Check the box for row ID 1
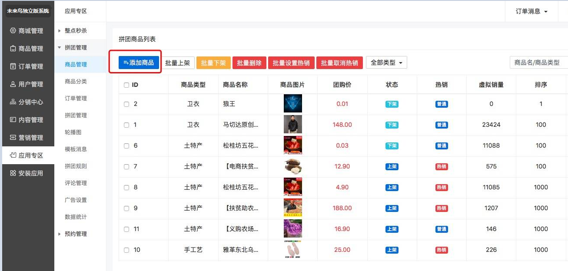568x271 pixels. click(126, 125)
